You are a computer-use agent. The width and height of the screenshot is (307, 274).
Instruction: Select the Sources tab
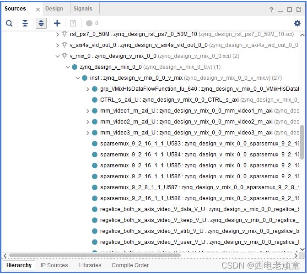coord(15,9)
